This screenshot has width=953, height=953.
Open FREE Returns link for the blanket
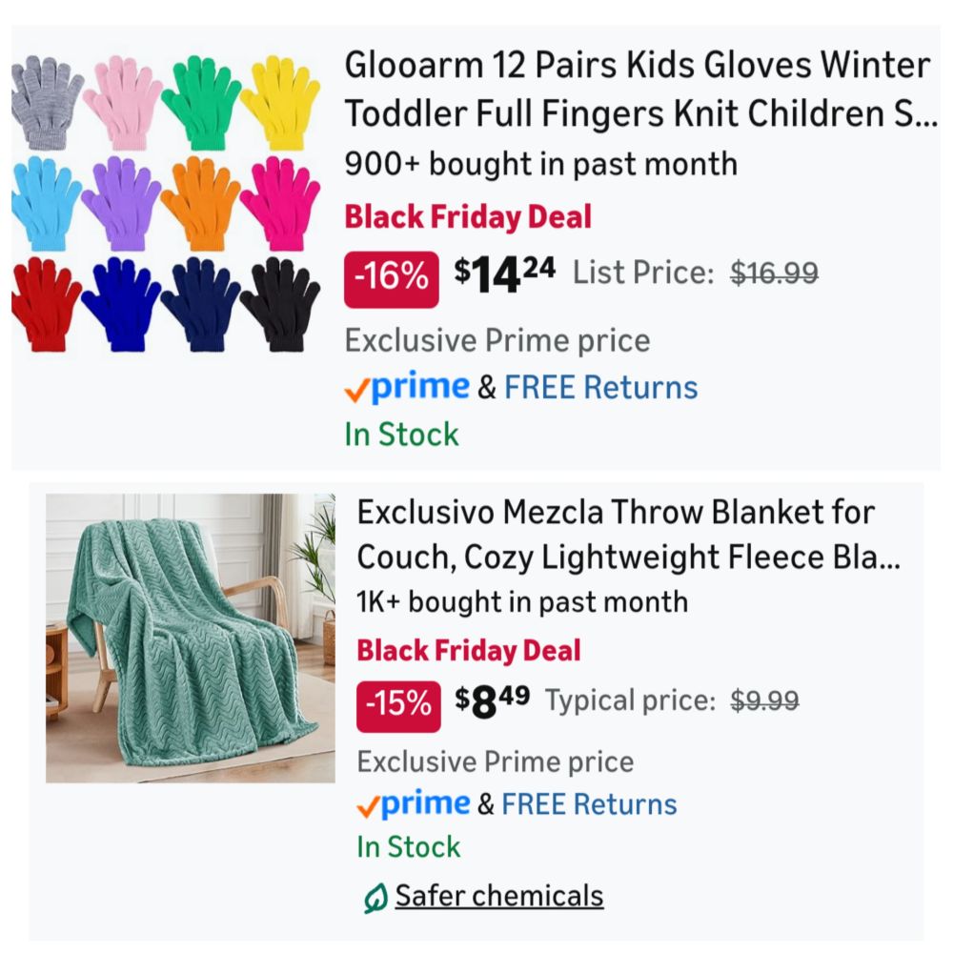coord(589,804)
